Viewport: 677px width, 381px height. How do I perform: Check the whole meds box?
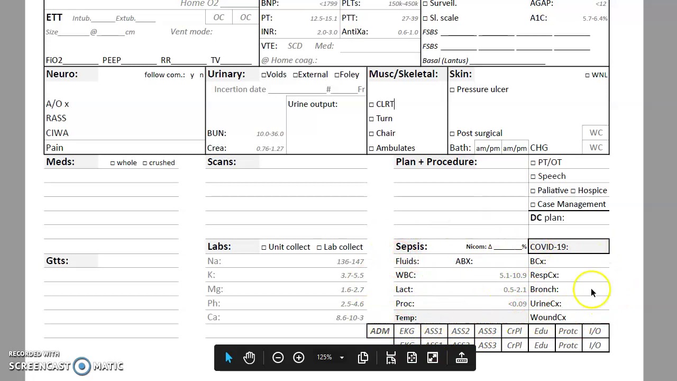pyautogui.click(x=113, y=163)
